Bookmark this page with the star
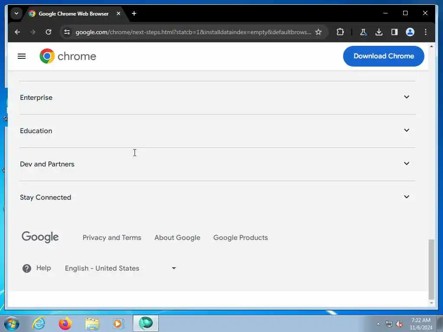Screen dimensions: 443x332 [x=318, y=32]
